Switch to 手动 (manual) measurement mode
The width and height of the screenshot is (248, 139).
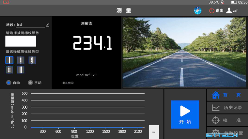point(30,83)
